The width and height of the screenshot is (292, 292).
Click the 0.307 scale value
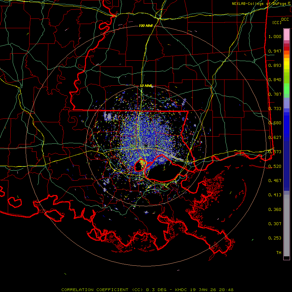pyautogui.click(x=275, y=224)
